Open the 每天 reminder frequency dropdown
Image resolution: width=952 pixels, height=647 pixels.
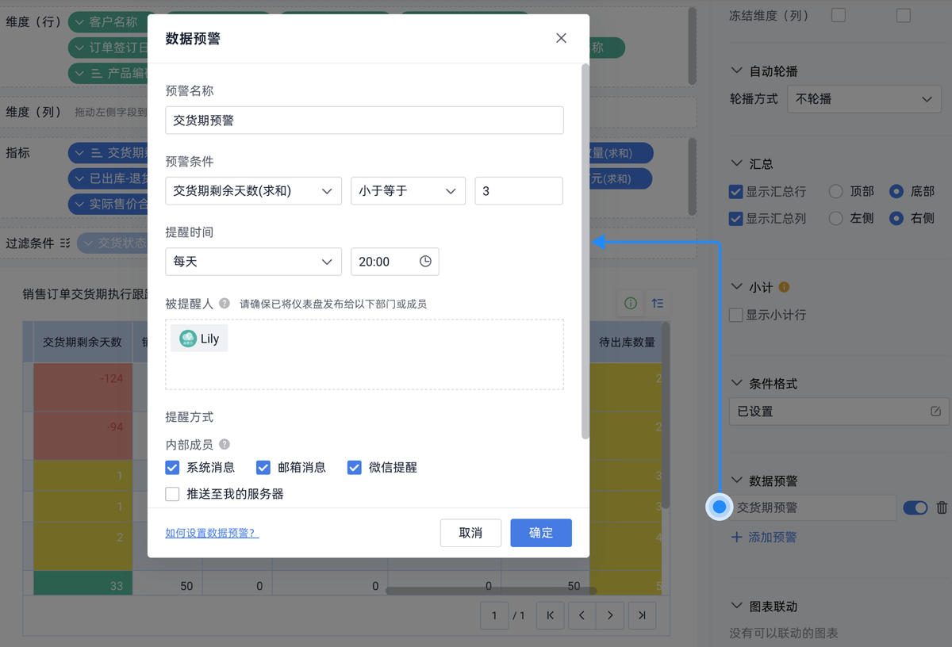253,262
